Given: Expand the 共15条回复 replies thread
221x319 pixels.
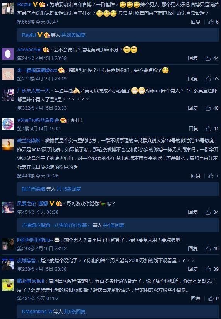Looking at the screenshot, I should point(69,189).
